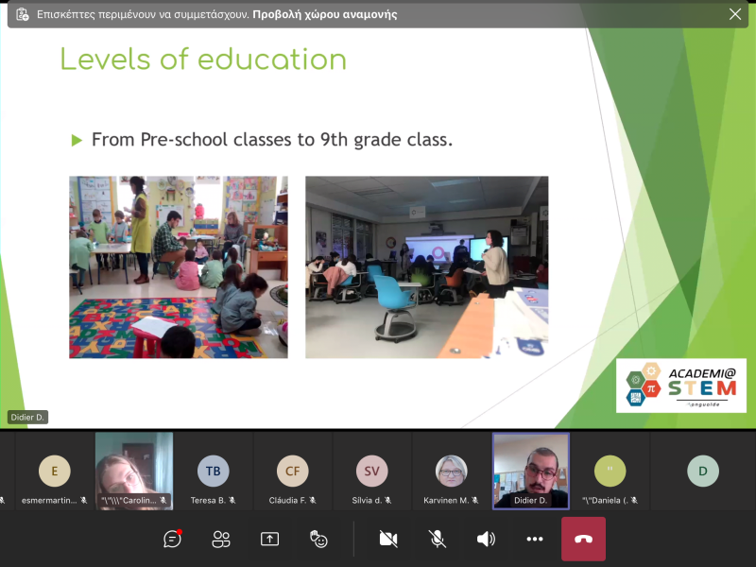Click the share content icon
Image resolution: width=756 pixels, height=567 pixels.
(269, 539)
